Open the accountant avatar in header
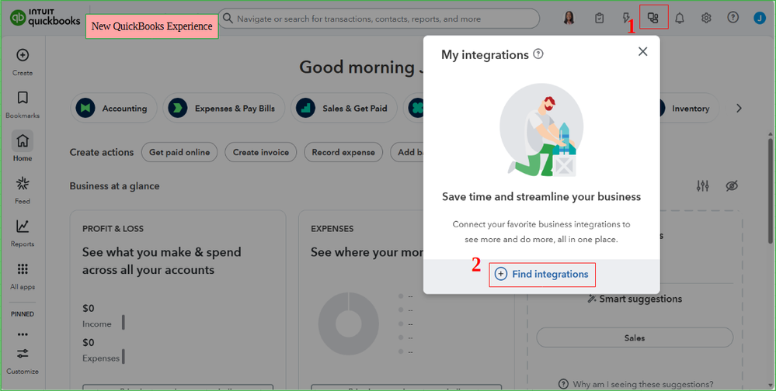Screen dimensions: 776x391 [569, 19]
